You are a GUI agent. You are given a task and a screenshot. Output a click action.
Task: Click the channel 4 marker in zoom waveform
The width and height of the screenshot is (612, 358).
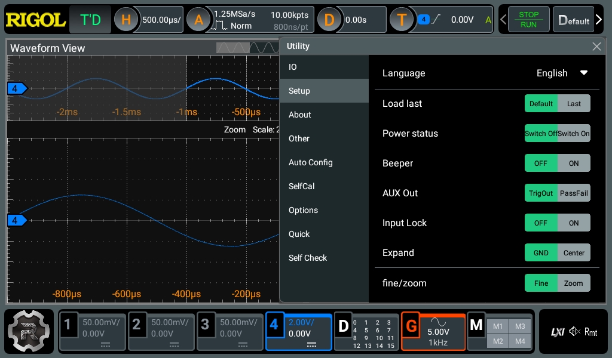[x=17, y=221]
